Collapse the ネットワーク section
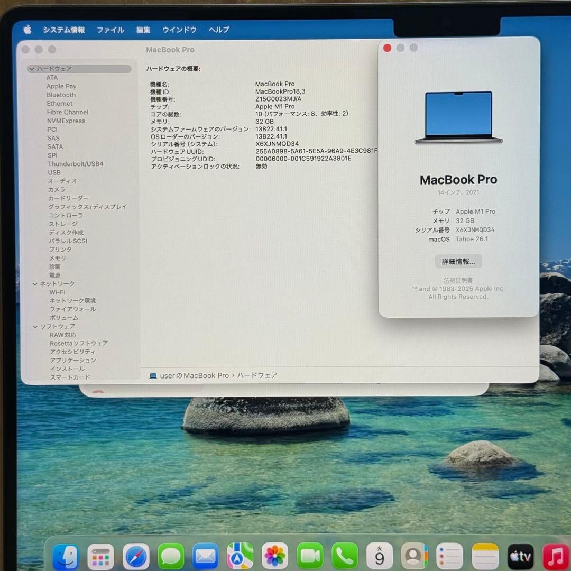 click(x=35, y=284)
